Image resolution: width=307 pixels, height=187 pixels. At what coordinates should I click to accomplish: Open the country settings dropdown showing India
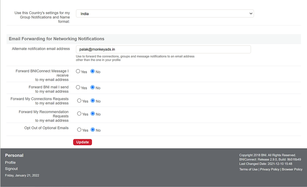pos(165,14)
